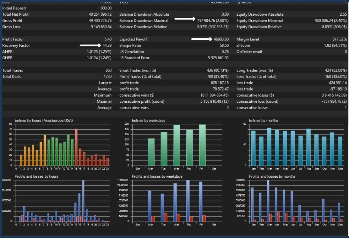Click the Z-Score value

pos(335,45)
